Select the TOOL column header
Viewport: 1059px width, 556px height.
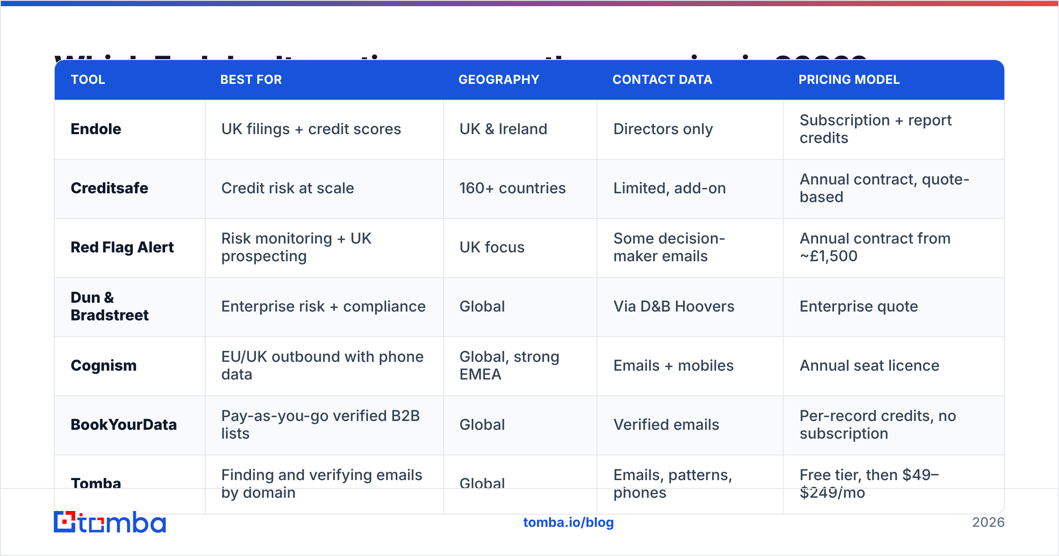point(88,79)
